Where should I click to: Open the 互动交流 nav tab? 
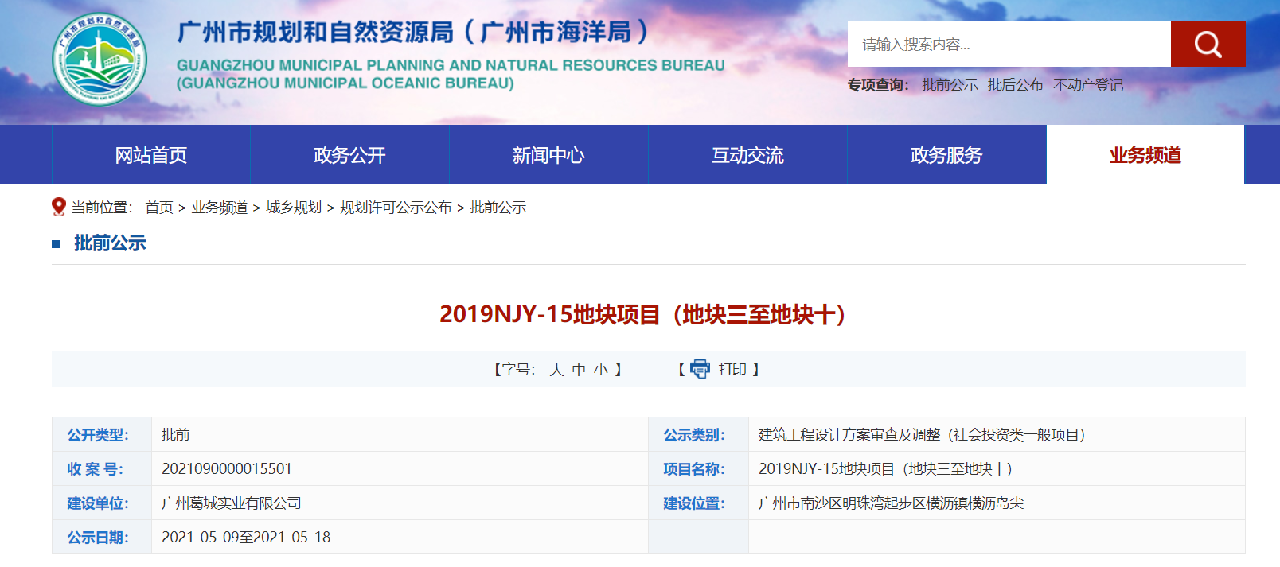pyautogui.click(x=747, y=155)
